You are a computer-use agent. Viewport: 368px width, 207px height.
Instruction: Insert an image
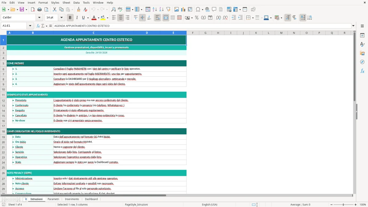tap(177, 10)
